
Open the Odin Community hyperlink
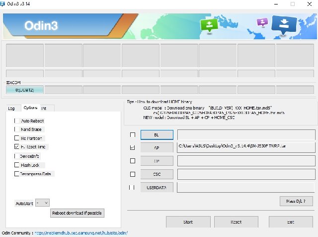81,233
